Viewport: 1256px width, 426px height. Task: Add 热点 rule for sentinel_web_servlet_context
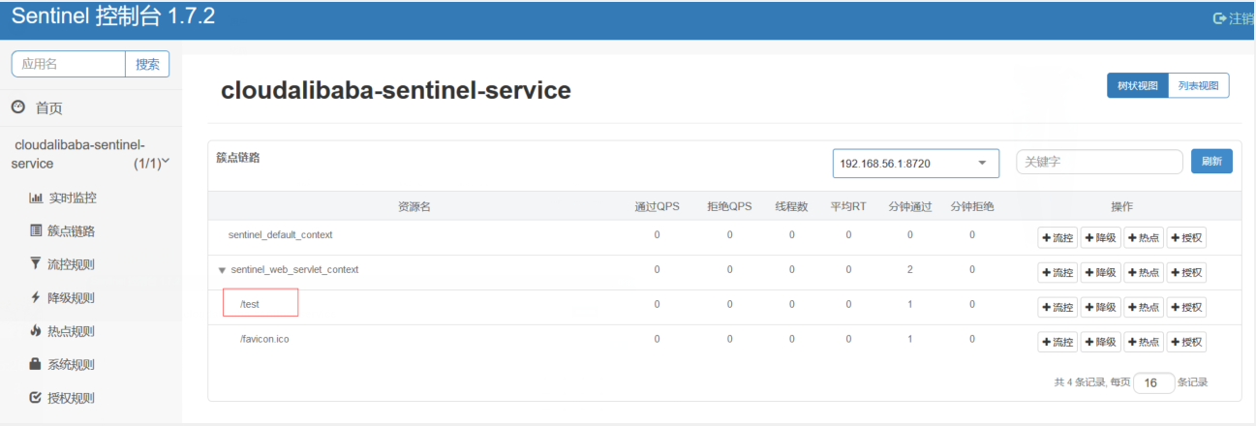tap(1144, 272)
